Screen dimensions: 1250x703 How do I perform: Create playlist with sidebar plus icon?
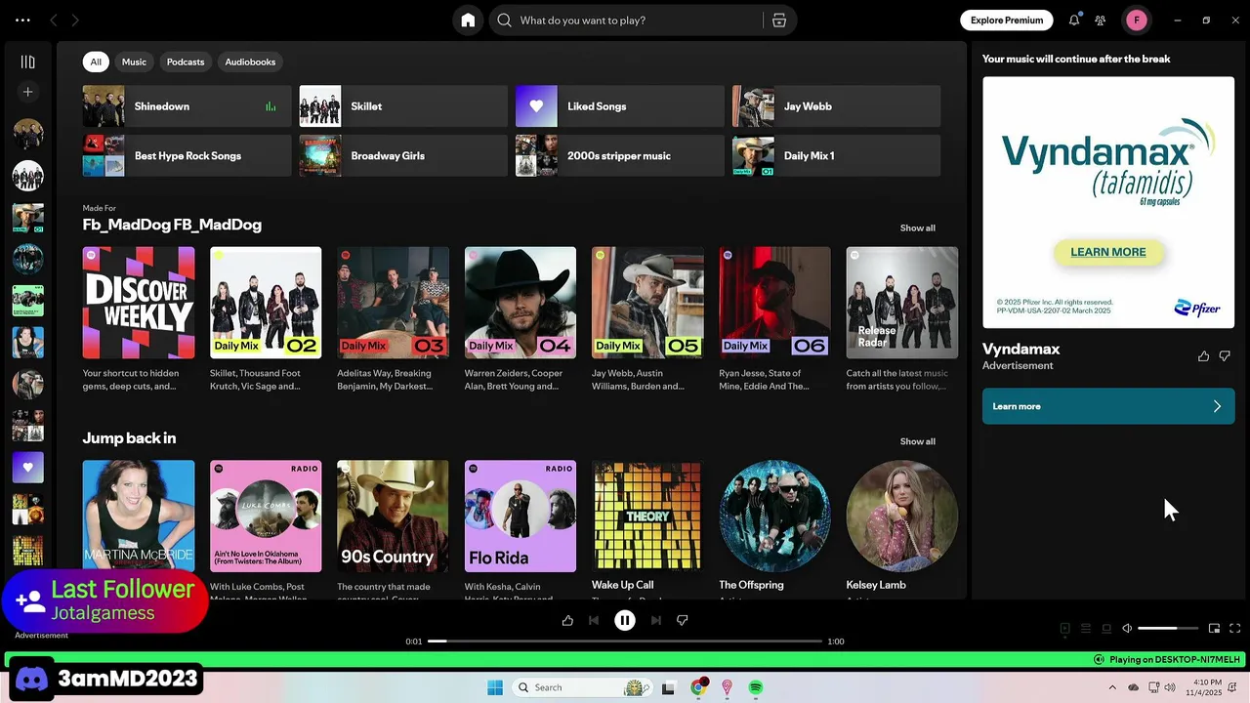pyautogui.click(x=28, y=92)
